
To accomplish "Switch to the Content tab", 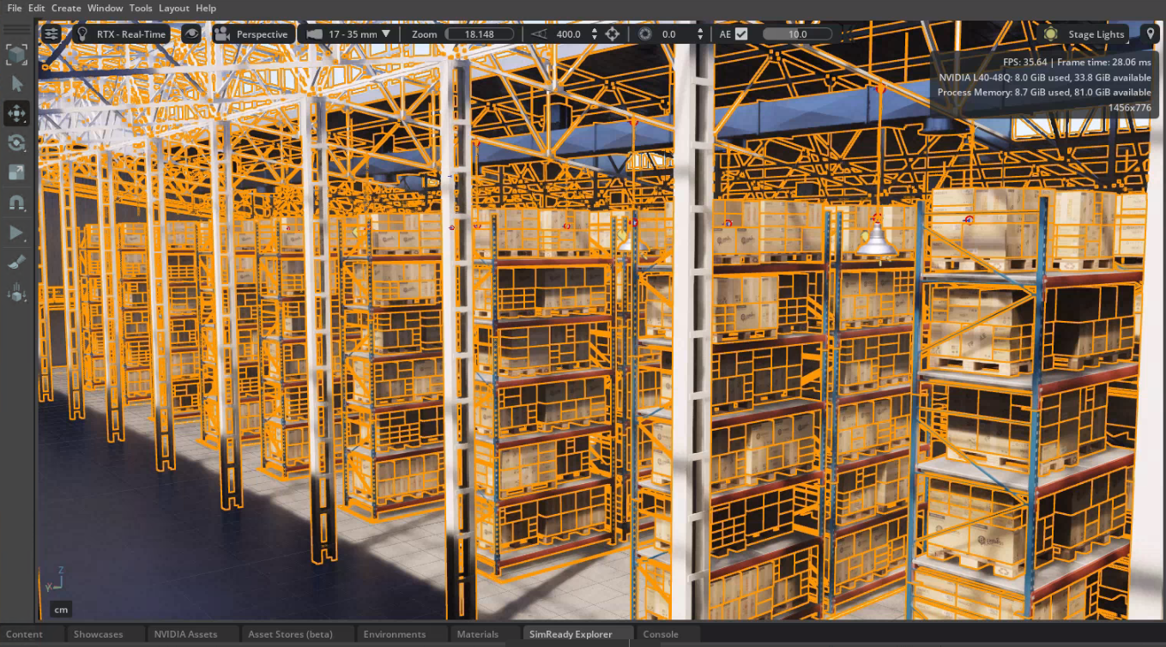I will point(25,634).
